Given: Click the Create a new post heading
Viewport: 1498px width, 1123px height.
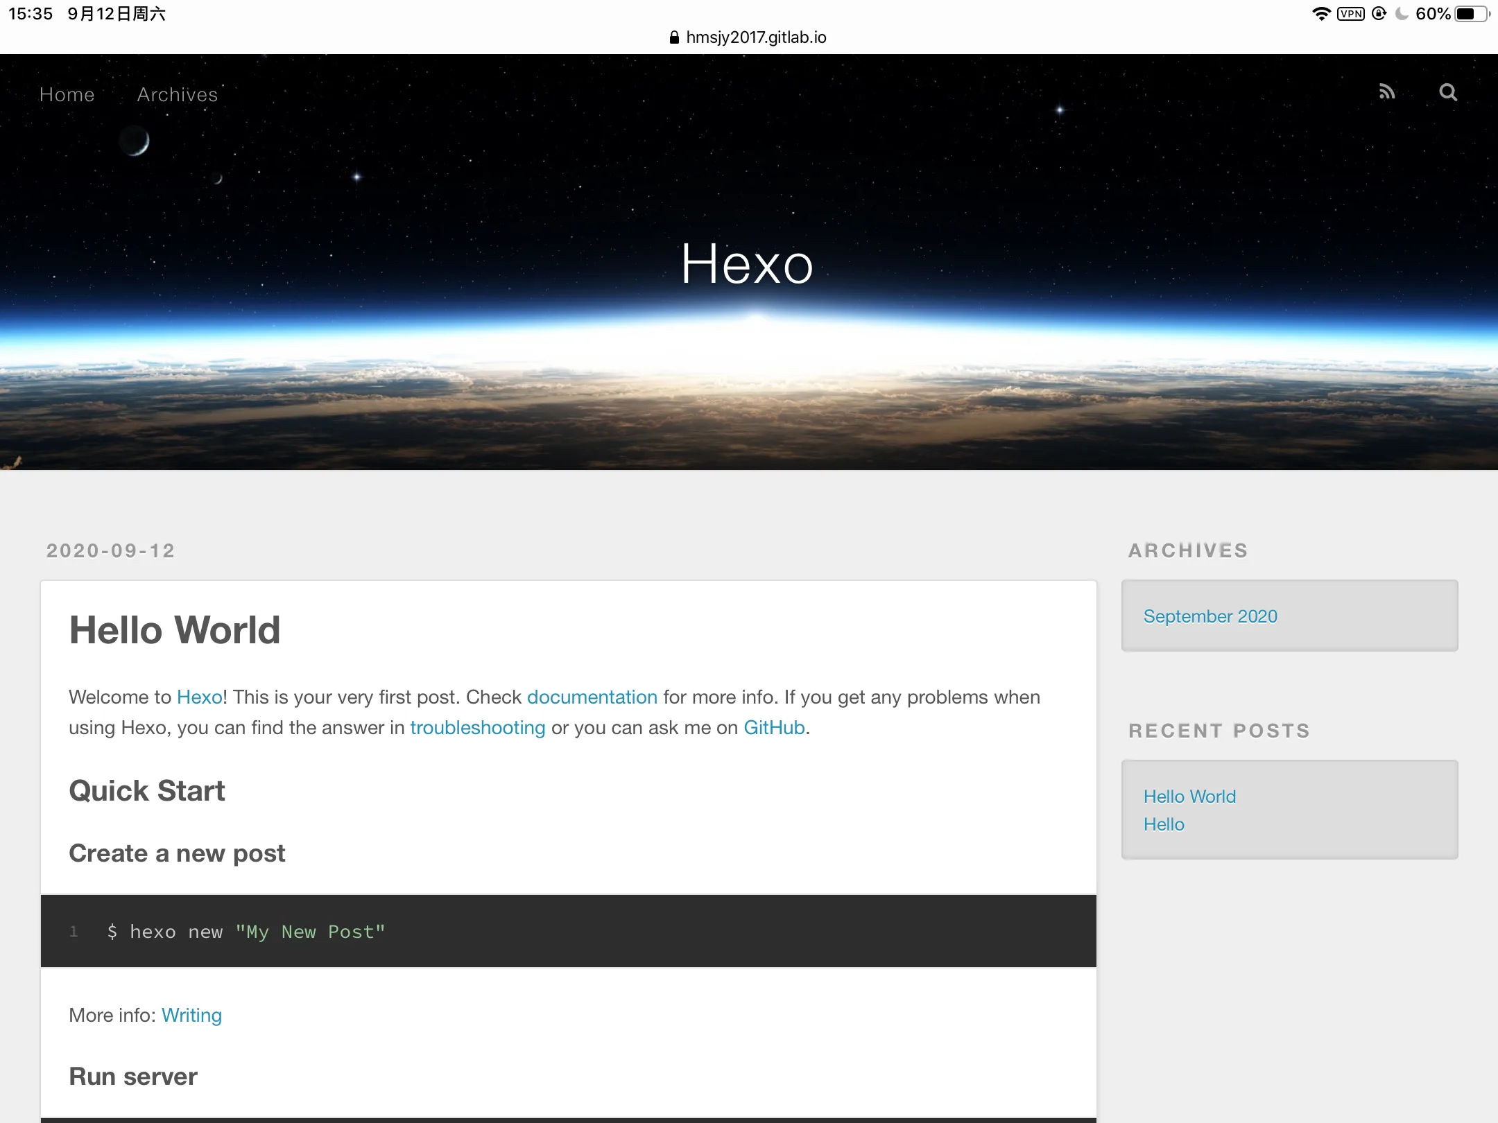Looking at the screenshot, I should 177,853.
